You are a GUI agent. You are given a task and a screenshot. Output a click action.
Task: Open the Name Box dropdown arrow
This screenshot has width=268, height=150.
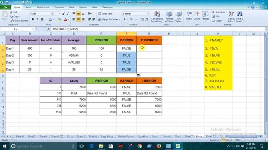[33, 29]
